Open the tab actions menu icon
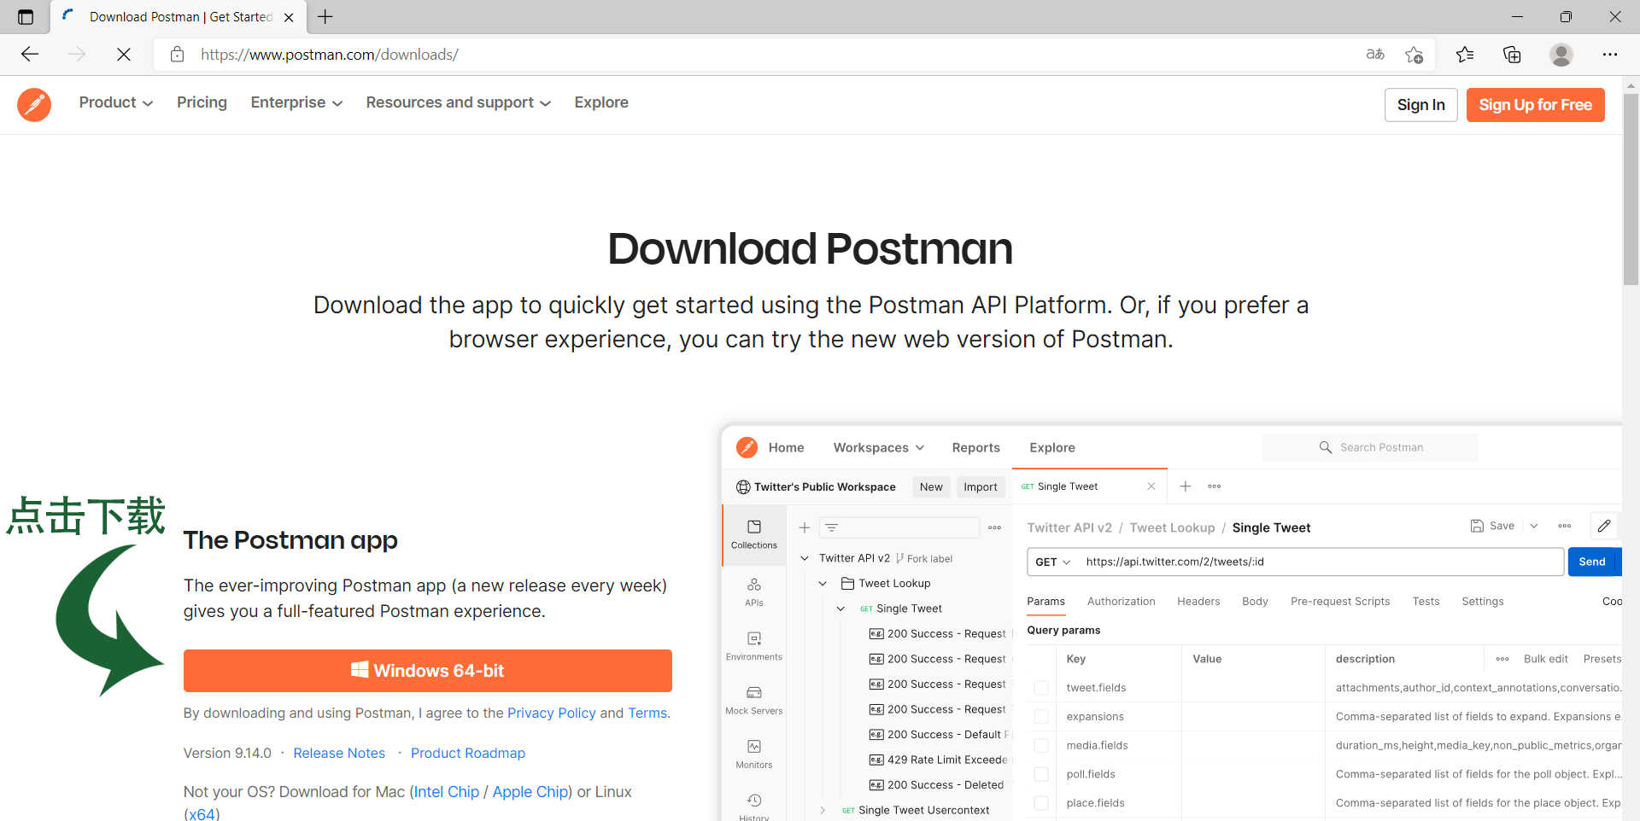 (x=26, y=17)
